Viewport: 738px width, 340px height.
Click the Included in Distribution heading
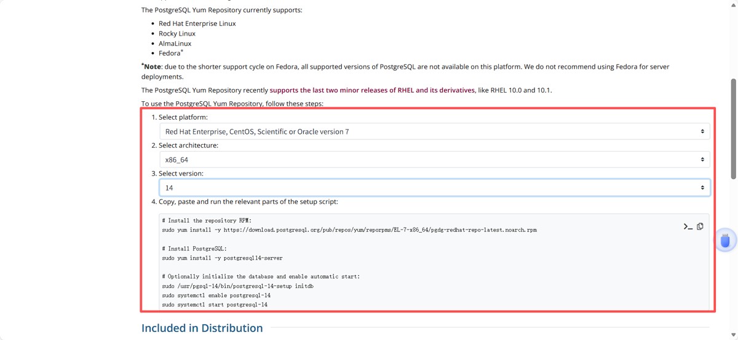(202, 328)
